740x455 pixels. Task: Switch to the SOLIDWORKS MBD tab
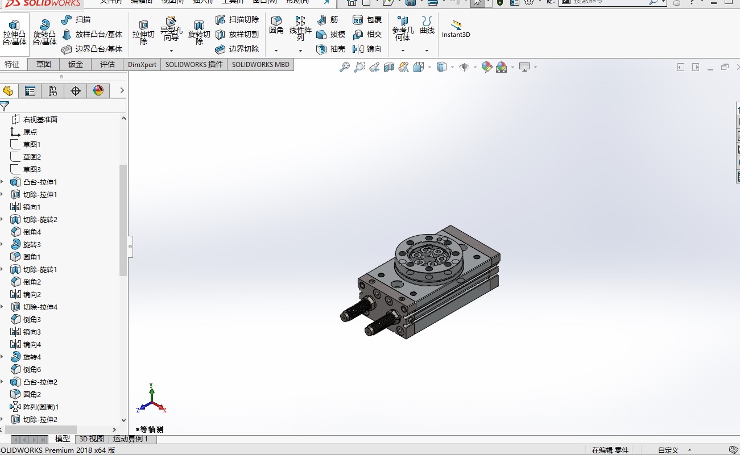[x=261, y=64]
